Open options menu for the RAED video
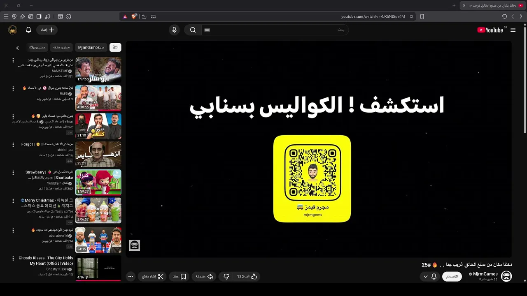This screenshot has width=527, height=296. pyautogui.click(x=13, y=88)
